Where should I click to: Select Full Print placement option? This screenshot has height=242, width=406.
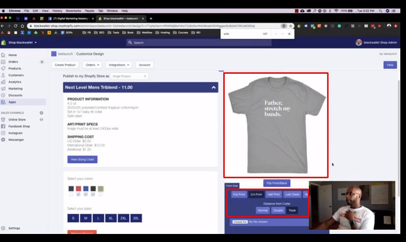pyautogui.click(x=239, y=195)
